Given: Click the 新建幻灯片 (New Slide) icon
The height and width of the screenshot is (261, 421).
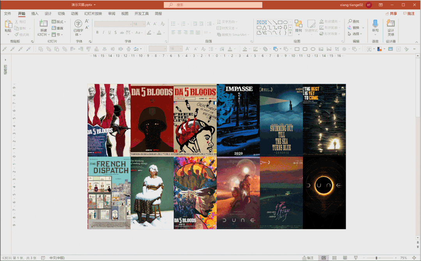Looking at the screenshot, I should 43,24.
